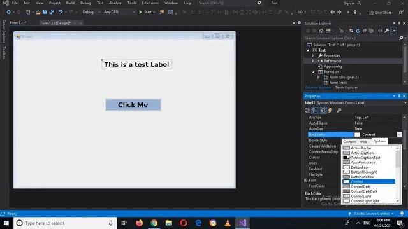Image resolution: width=408 pixels, height=229 pixels.
Task: Click the Save toolbar icon
Action: pos(45,12)
